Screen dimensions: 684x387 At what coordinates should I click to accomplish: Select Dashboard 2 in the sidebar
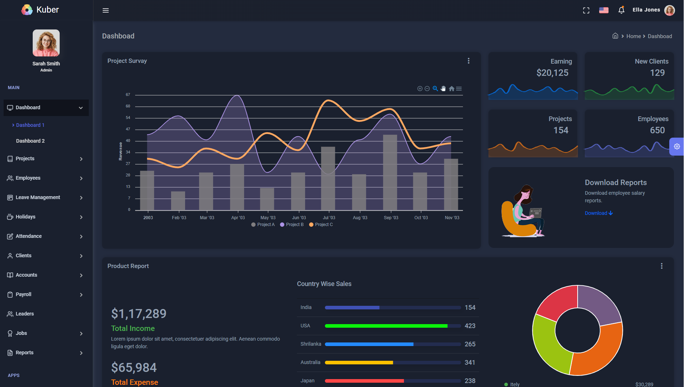[x=31, y=140]
